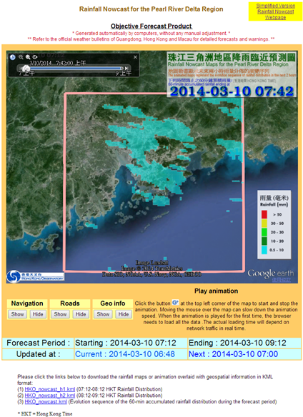Open time slider options icon
Viewport: 303px width, 417px height.
(x=35, y=57)
